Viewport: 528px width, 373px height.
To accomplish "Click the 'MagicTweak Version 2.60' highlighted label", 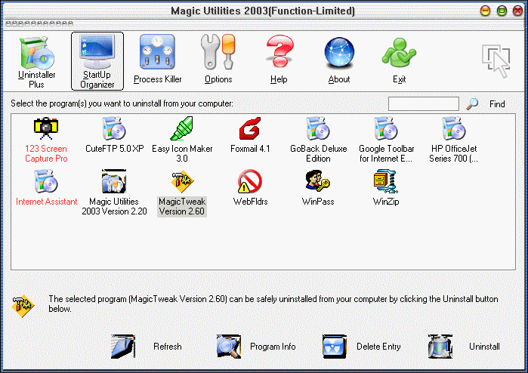I will (x=182, y=206).
